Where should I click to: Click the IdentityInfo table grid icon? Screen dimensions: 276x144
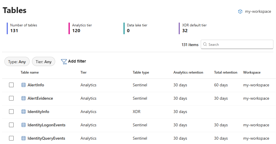coord(24,112)
